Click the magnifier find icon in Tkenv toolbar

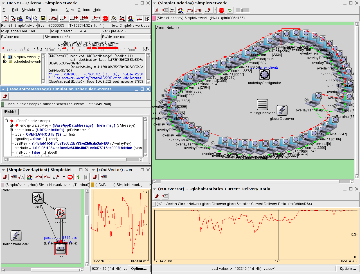point(35,19)
